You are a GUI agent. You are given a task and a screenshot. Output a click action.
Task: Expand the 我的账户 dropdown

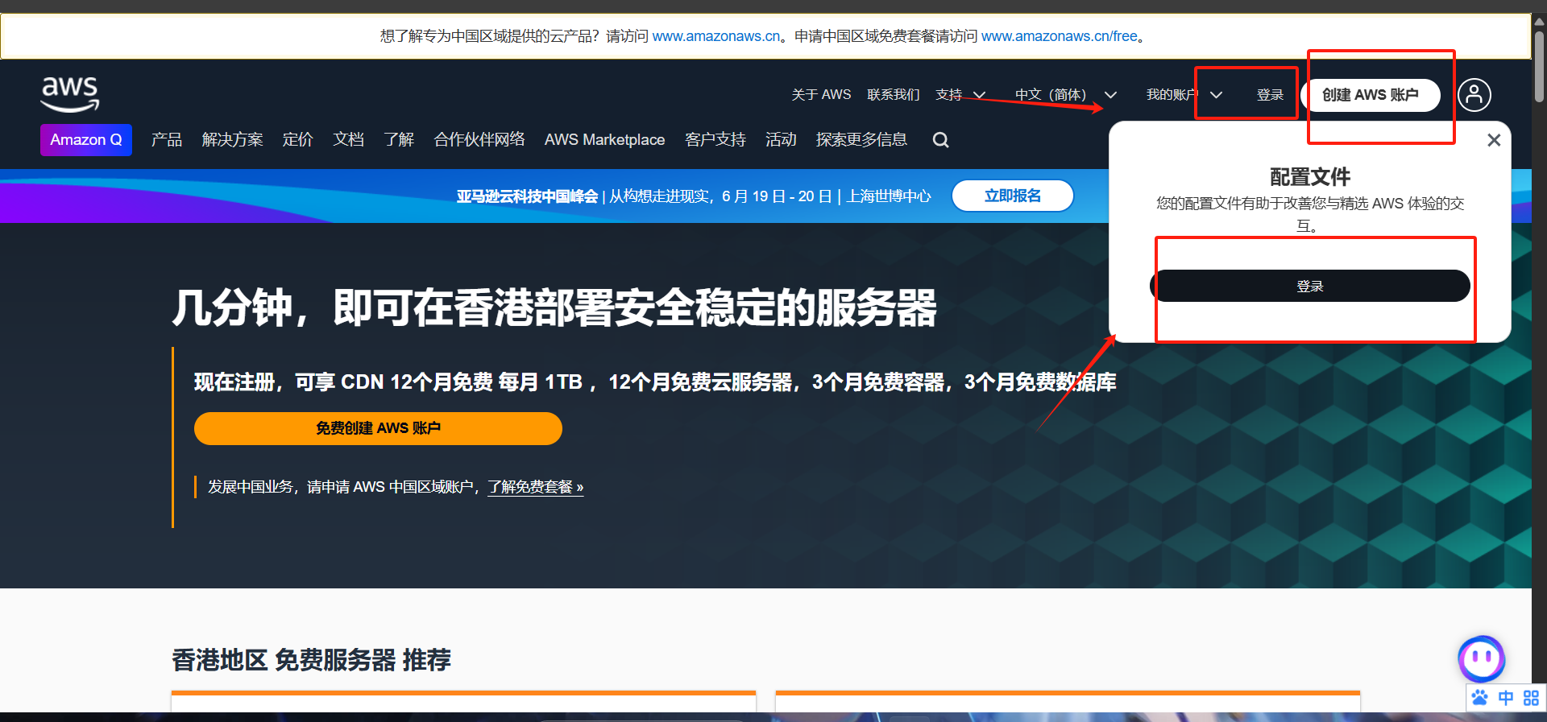click(x=1184, y=95)
